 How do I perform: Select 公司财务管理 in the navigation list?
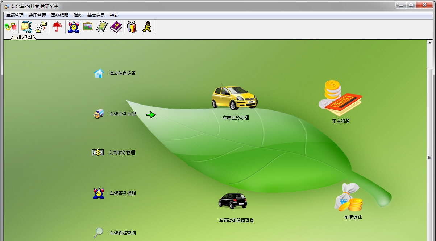tap(122, 153)
